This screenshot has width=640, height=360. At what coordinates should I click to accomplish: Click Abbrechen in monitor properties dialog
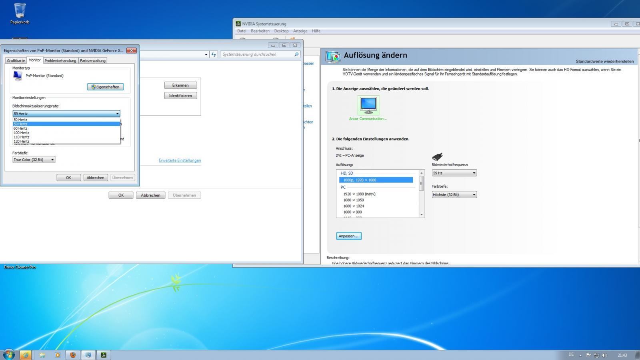pos(95,178)
